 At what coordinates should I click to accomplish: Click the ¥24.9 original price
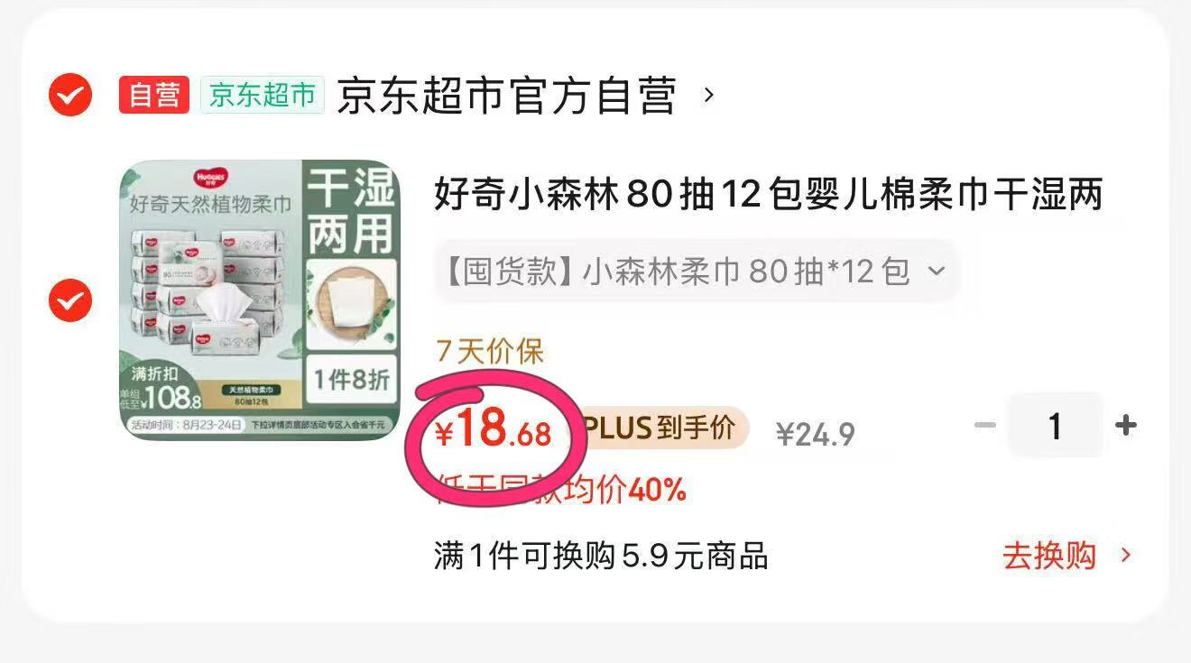click(816, 435)
